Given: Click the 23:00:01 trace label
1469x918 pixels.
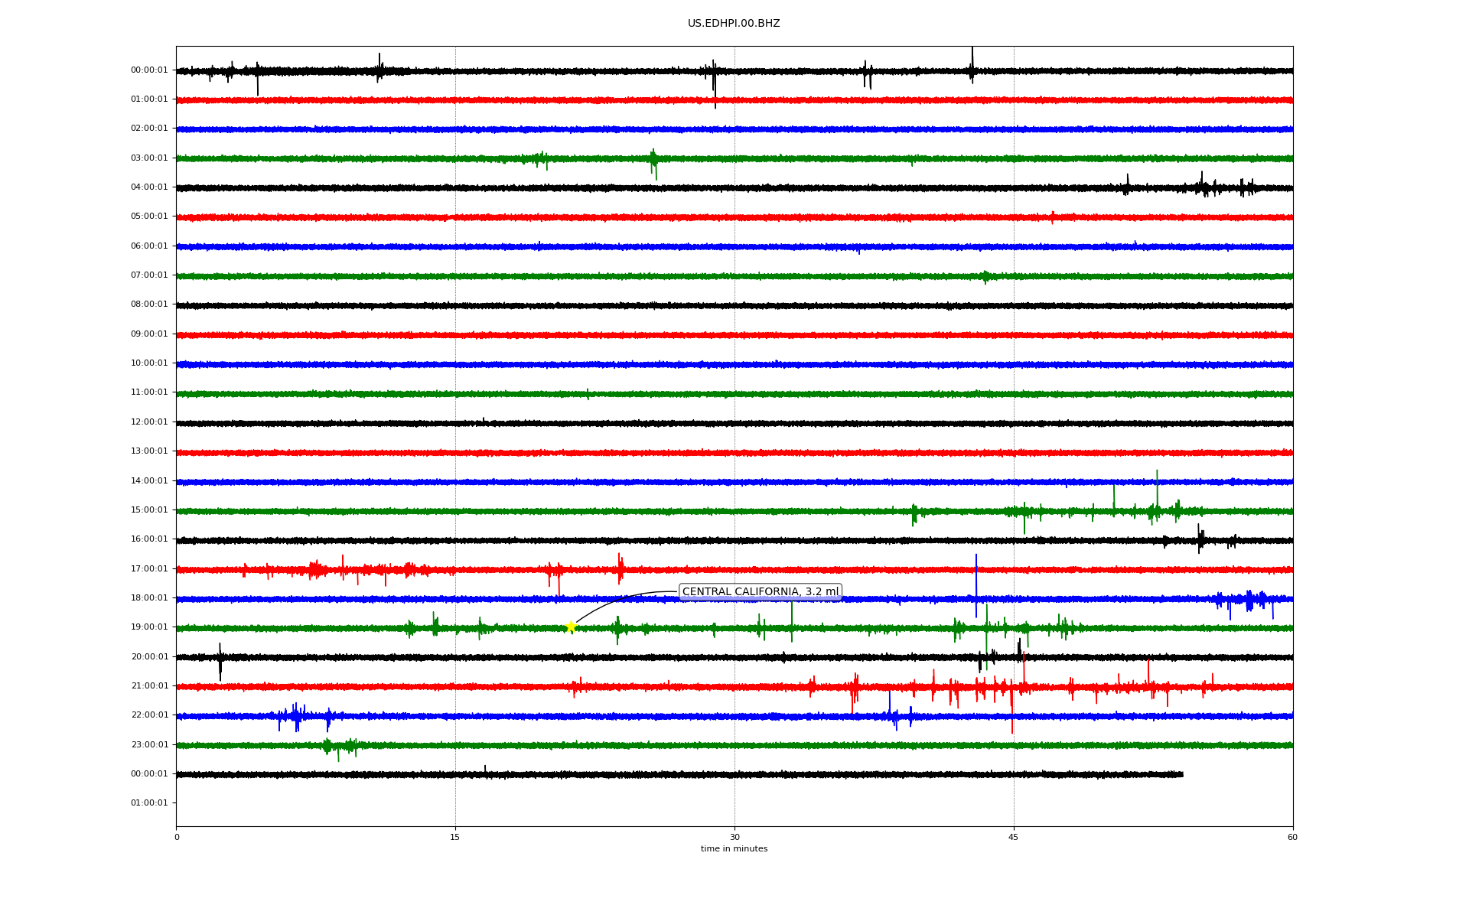Looking at the screenshot, I should [149, 745].
